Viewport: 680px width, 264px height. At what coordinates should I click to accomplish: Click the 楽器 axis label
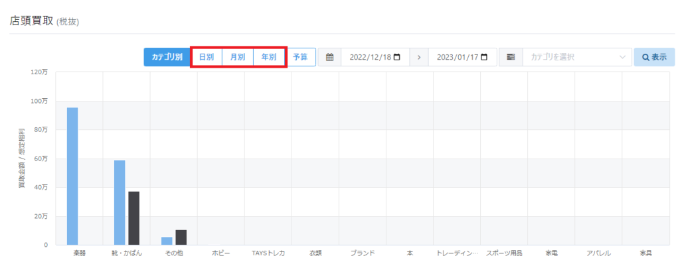pyautogui.click(x=80, y=253)
